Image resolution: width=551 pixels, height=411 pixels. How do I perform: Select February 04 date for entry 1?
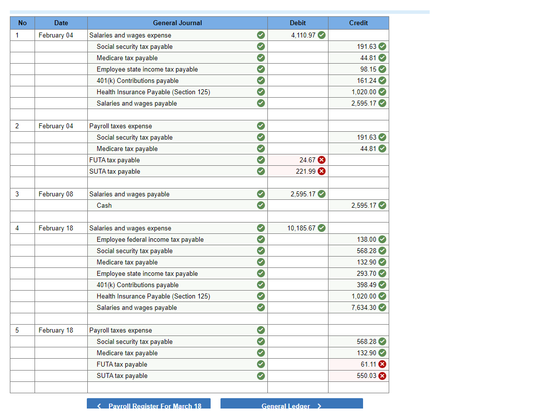56,35
